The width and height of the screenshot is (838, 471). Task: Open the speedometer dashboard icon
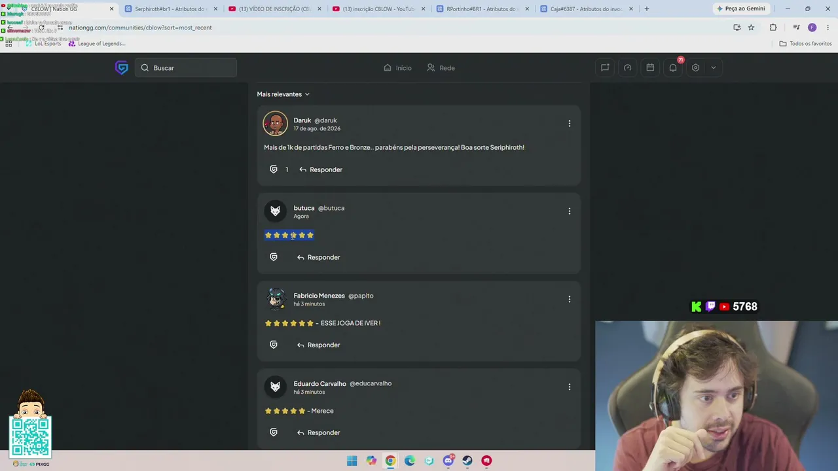point(627,67)
